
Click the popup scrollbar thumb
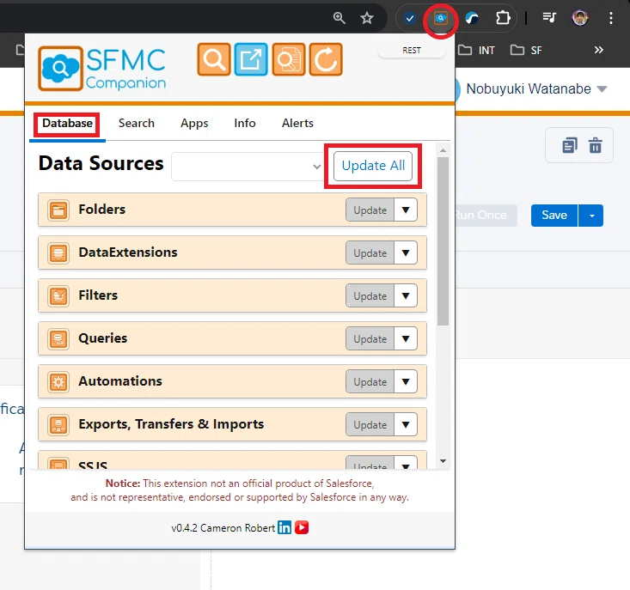[443, 240]
